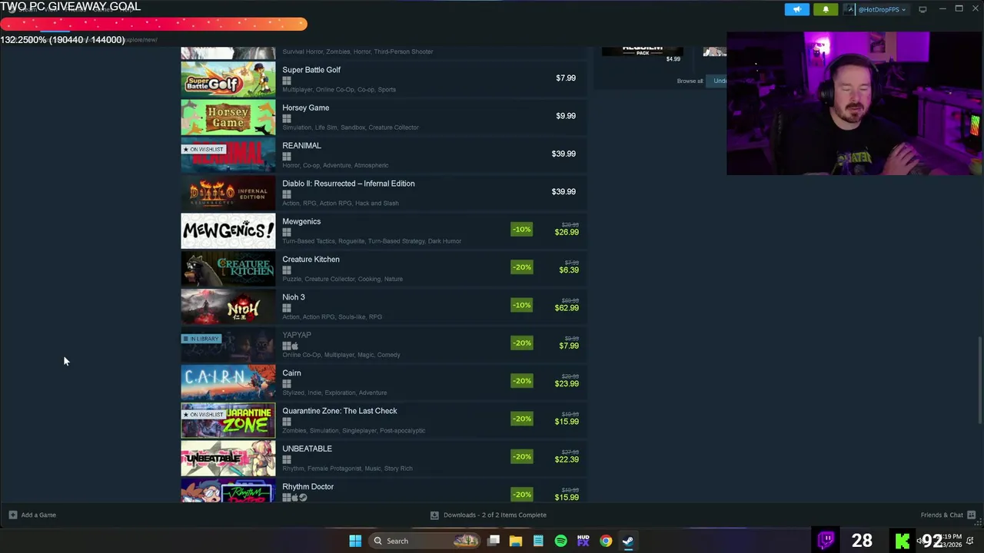Viewport: 984px width, 553px height.
Task: Click the $22.39 price for UNBEATABLE
Action: click(x=567, y=459)
